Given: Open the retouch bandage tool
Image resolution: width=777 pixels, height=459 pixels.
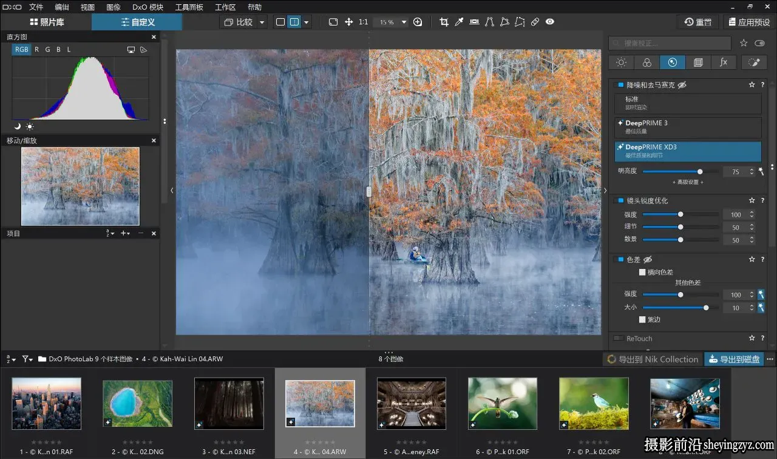Looking at the screenshot, I should click(535, 22).
